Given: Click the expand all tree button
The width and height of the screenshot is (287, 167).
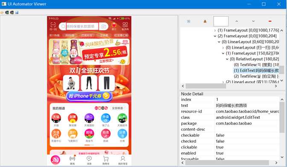Looking at the screenshot, I should point(188,21).
